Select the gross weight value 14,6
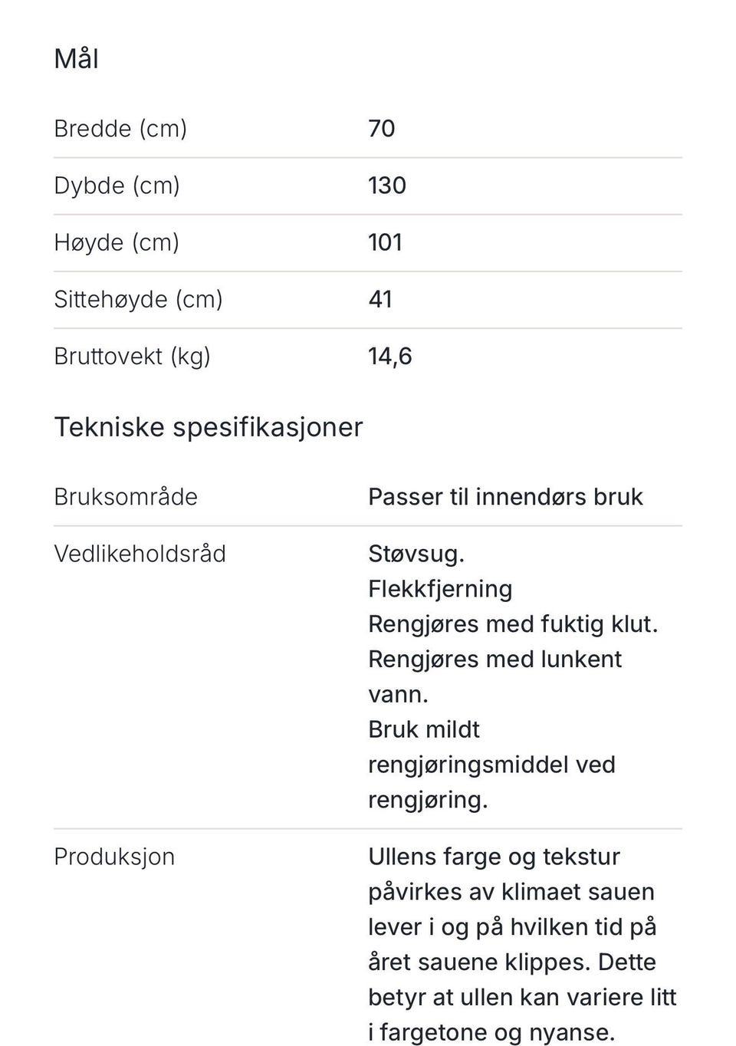736x1046 pixels. pos(390,356)
